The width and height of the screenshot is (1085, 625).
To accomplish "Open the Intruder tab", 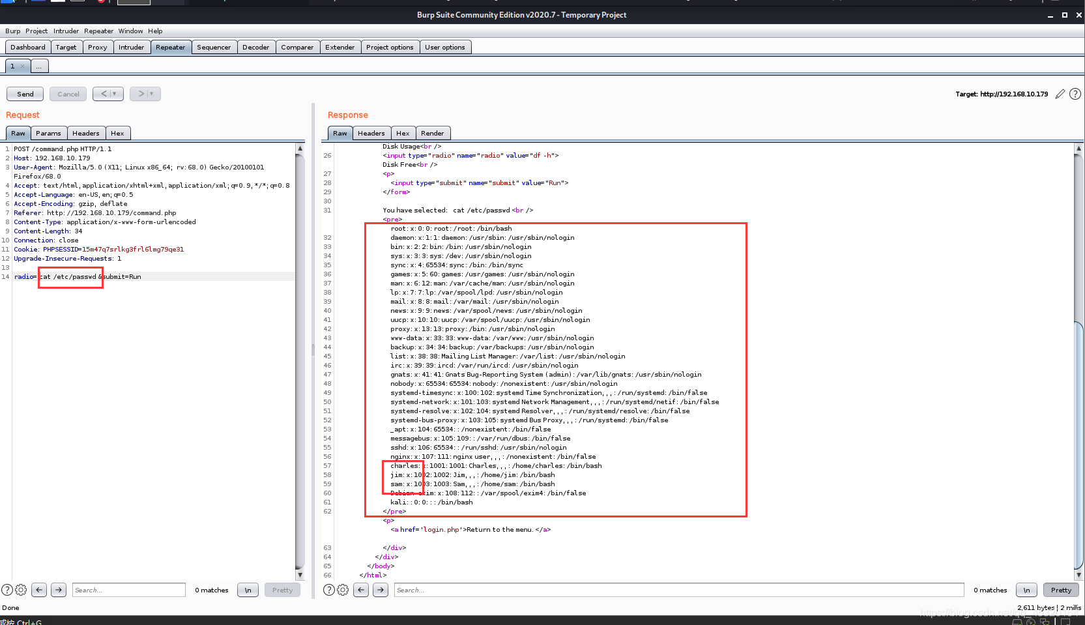I will 132,47.
